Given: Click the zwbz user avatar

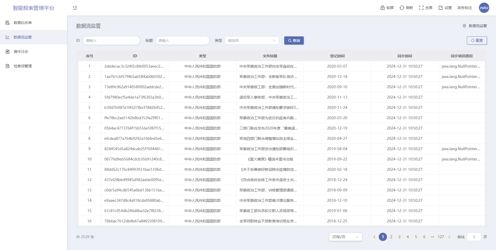Looking at the screenshot, I should coord(484,8).
